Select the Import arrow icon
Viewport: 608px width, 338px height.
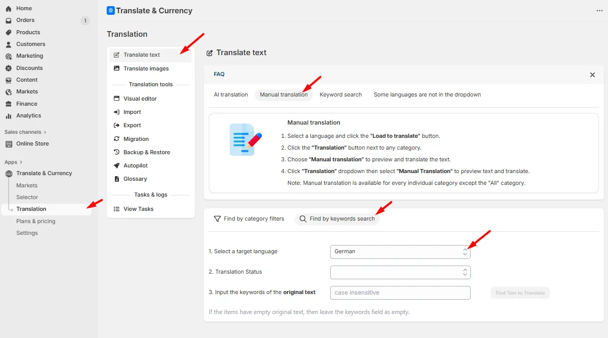click(x=116, y=112)
